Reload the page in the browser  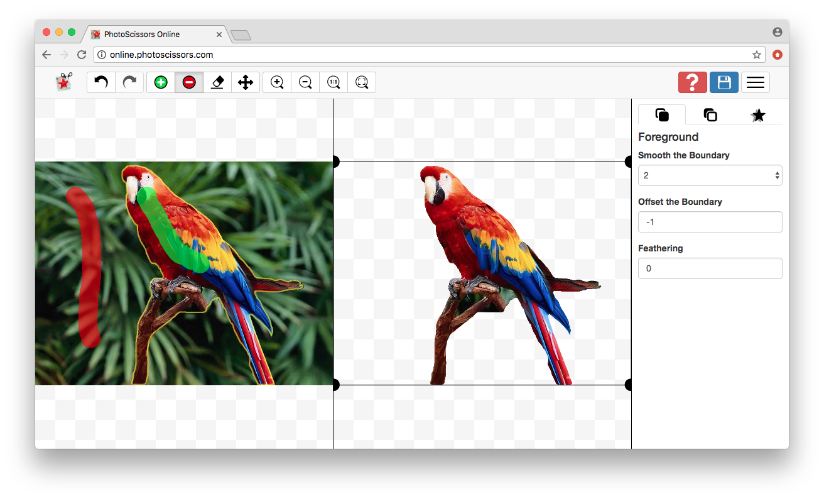click(x=82, y=55)
